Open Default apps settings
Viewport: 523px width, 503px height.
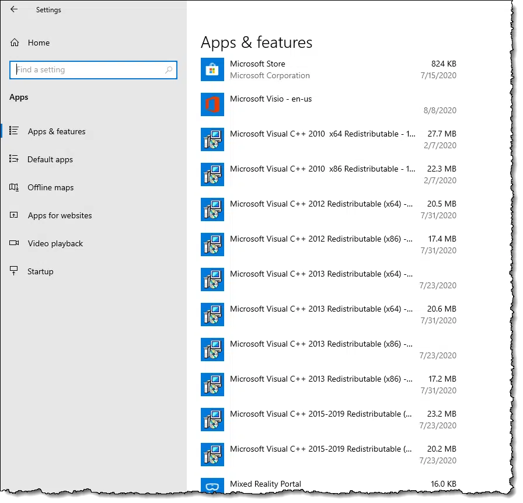(50, 159)
